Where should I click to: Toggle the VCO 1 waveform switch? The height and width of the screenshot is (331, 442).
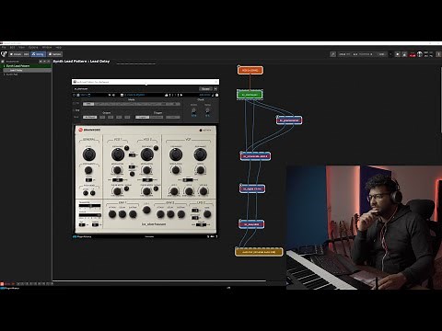117,180
